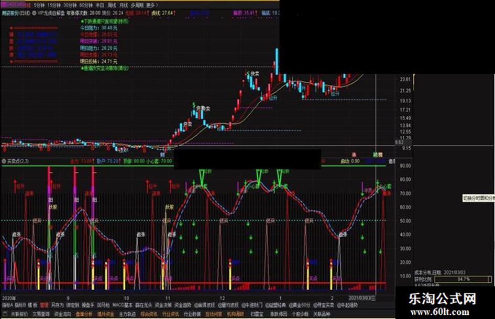Select the 另存为 save-as option

point(58,305)
